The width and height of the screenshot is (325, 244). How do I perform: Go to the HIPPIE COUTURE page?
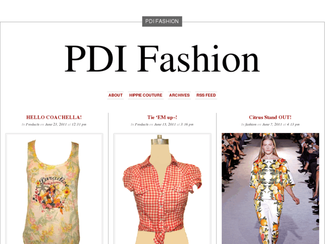click(x=146, y=95)
